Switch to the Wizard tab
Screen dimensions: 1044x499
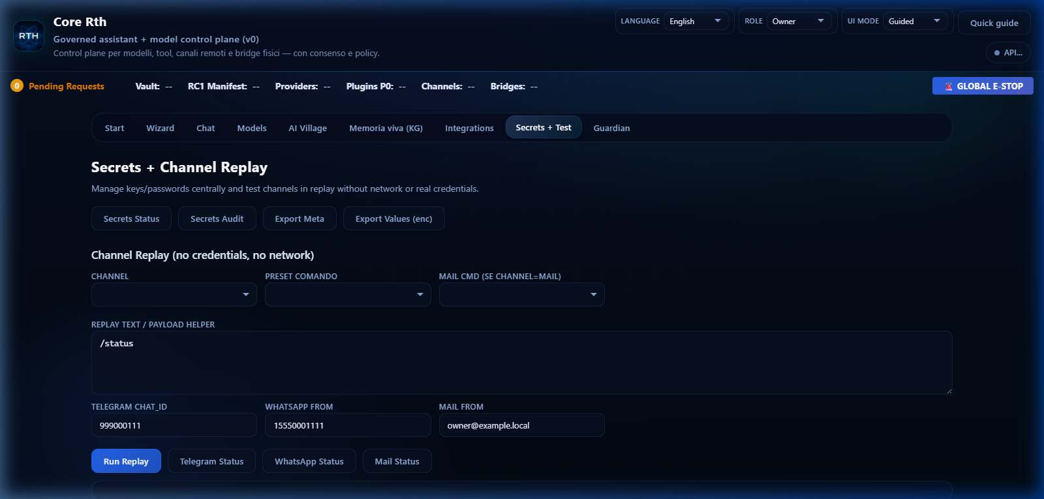point(160,128)
